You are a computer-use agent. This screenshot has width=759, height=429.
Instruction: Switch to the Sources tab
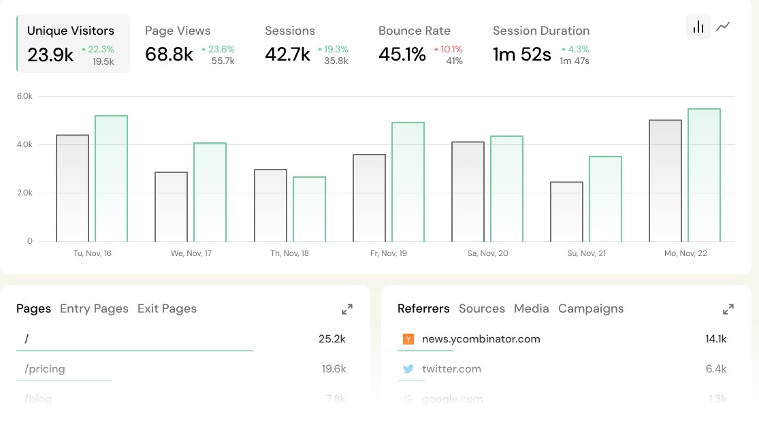pos(481,308)
